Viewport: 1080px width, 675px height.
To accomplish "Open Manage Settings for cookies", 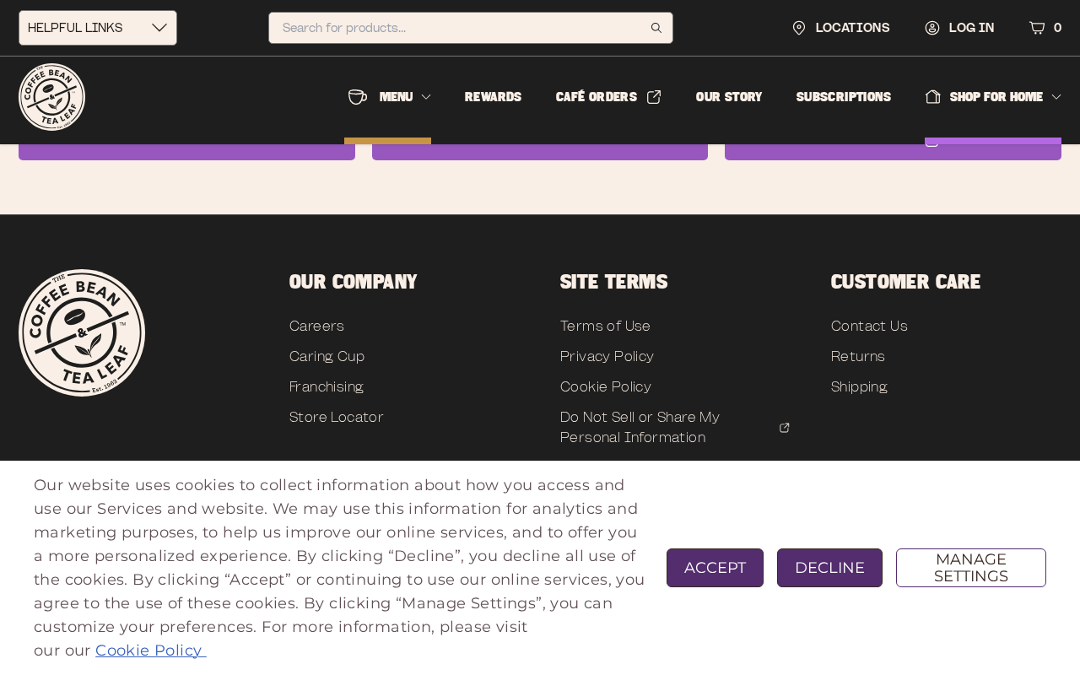I will [971, 568].
